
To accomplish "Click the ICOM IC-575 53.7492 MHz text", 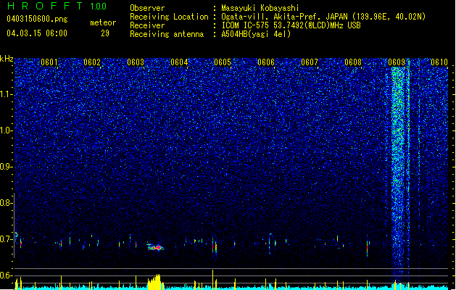I will [x=291, y=25].
